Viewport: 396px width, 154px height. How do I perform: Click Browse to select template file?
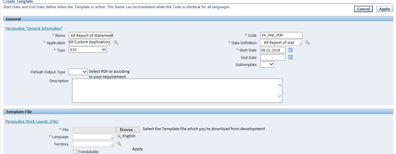click(x=128, y=130)
